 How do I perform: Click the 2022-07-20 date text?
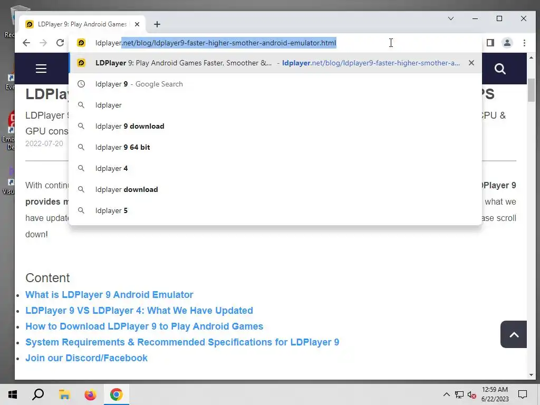[x=44, y=143]
